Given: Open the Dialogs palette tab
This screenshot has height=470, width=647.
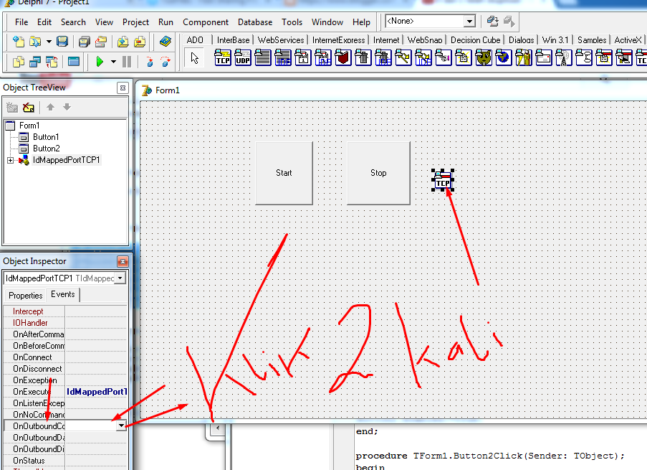Looking at the screenshot, I should [x=521, y=40].
